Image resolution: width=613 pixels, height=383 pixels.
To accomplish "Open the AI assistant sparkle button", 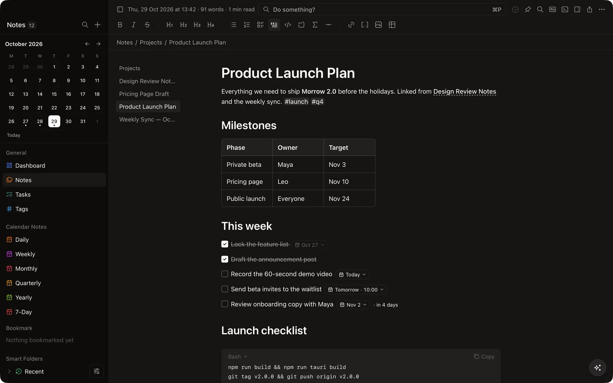I will pos(598,368).
